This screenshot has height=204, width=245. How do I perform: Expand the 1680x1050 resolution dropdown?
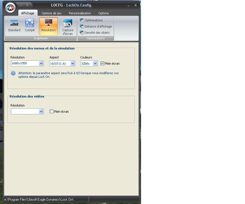click(x=41, y=64)
